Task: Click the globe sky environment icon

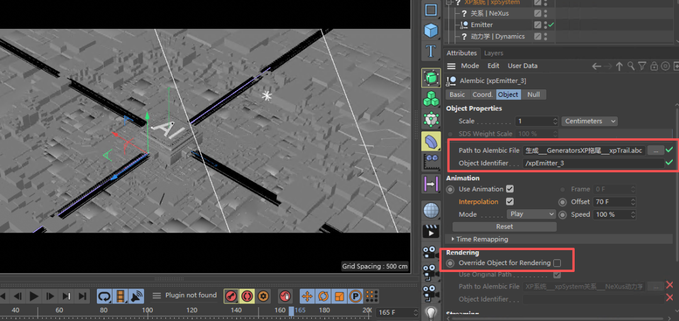Action: click(x=431, y=210)
